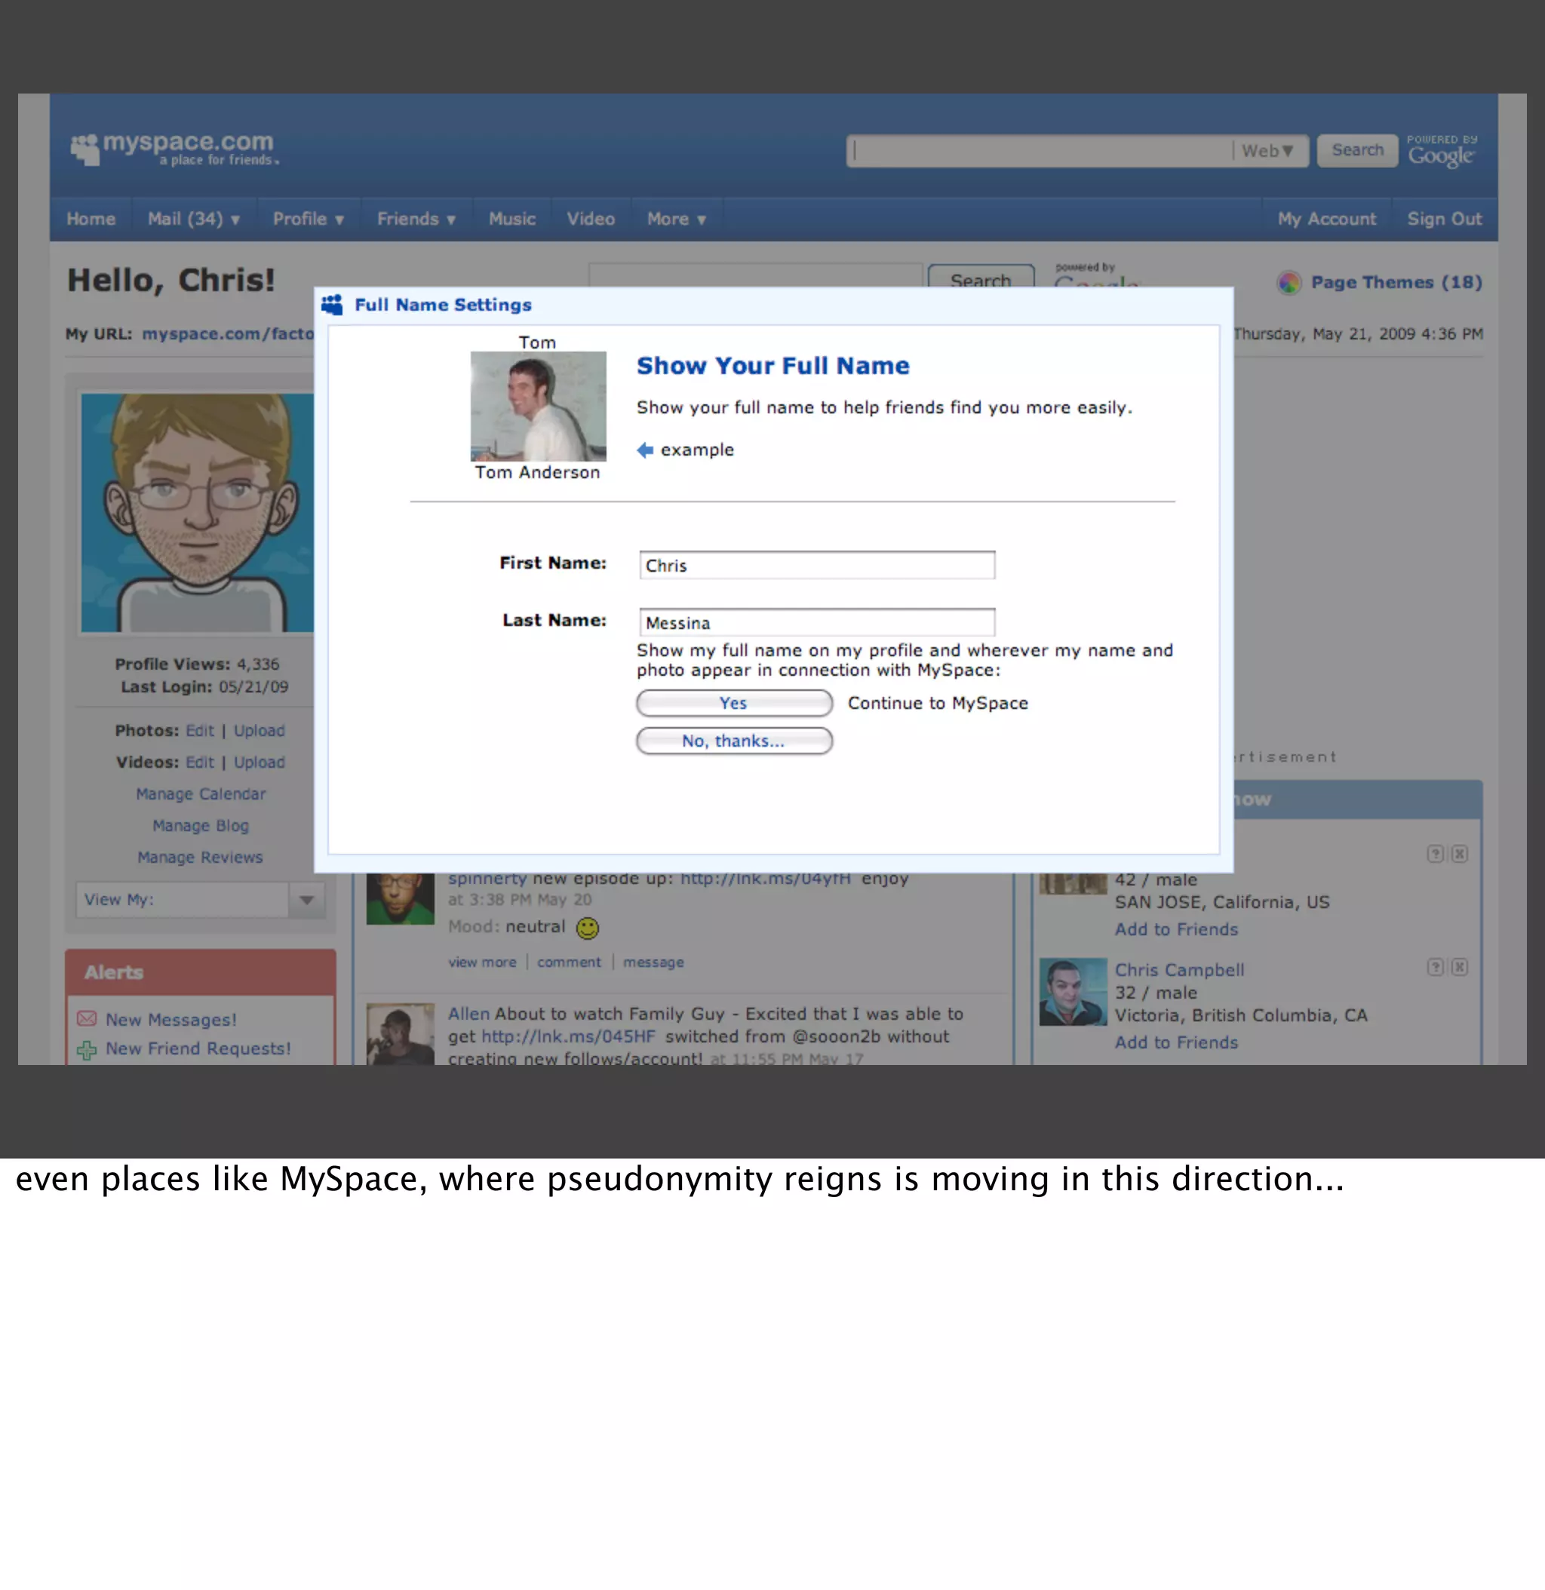The width and height of the screenshot is (1545, 1590).
Task: Click the myspace.com logo
Action: tap(174, 149)
